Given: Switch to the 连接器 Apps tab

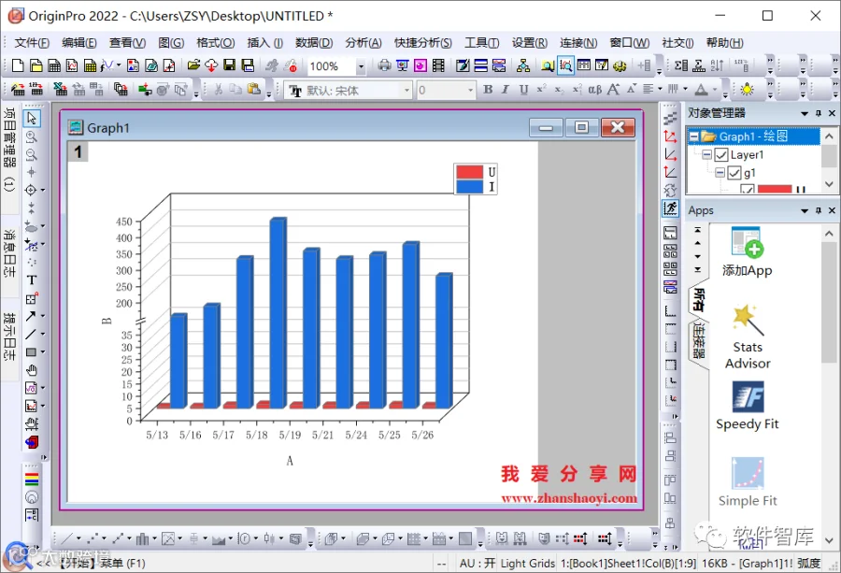Looking at the screenshot, I should [698, 341].
